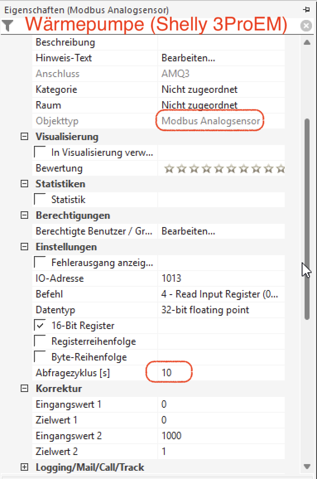Collapse the Visualisierung section
Screen dimensions: 317x479
coord(24,137)
